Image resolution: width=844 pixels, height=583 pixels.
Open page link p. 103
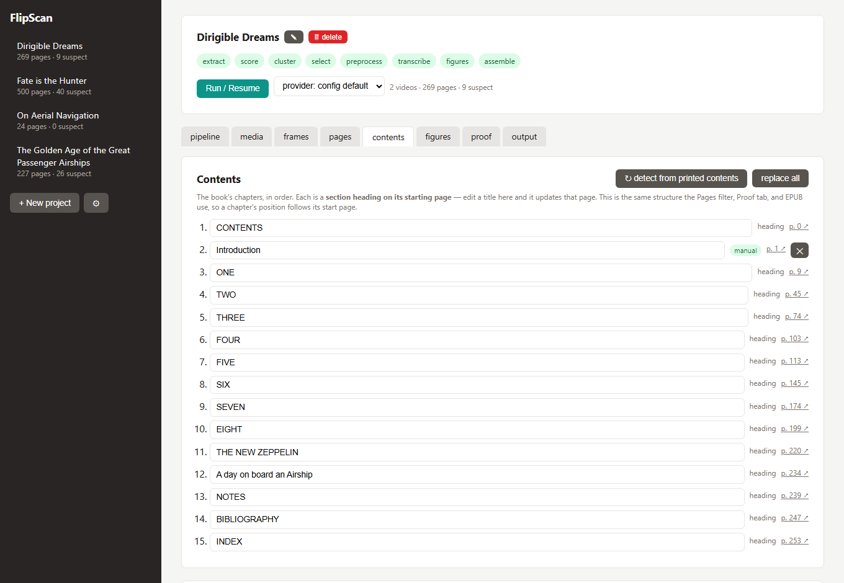(795, 339)
